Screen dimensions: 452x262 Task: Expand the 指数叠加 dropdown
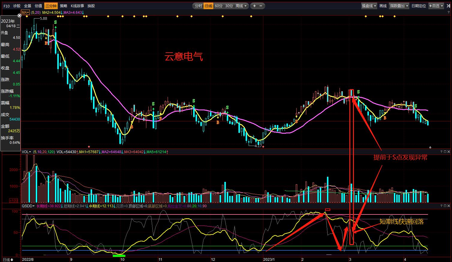[399, 6]
